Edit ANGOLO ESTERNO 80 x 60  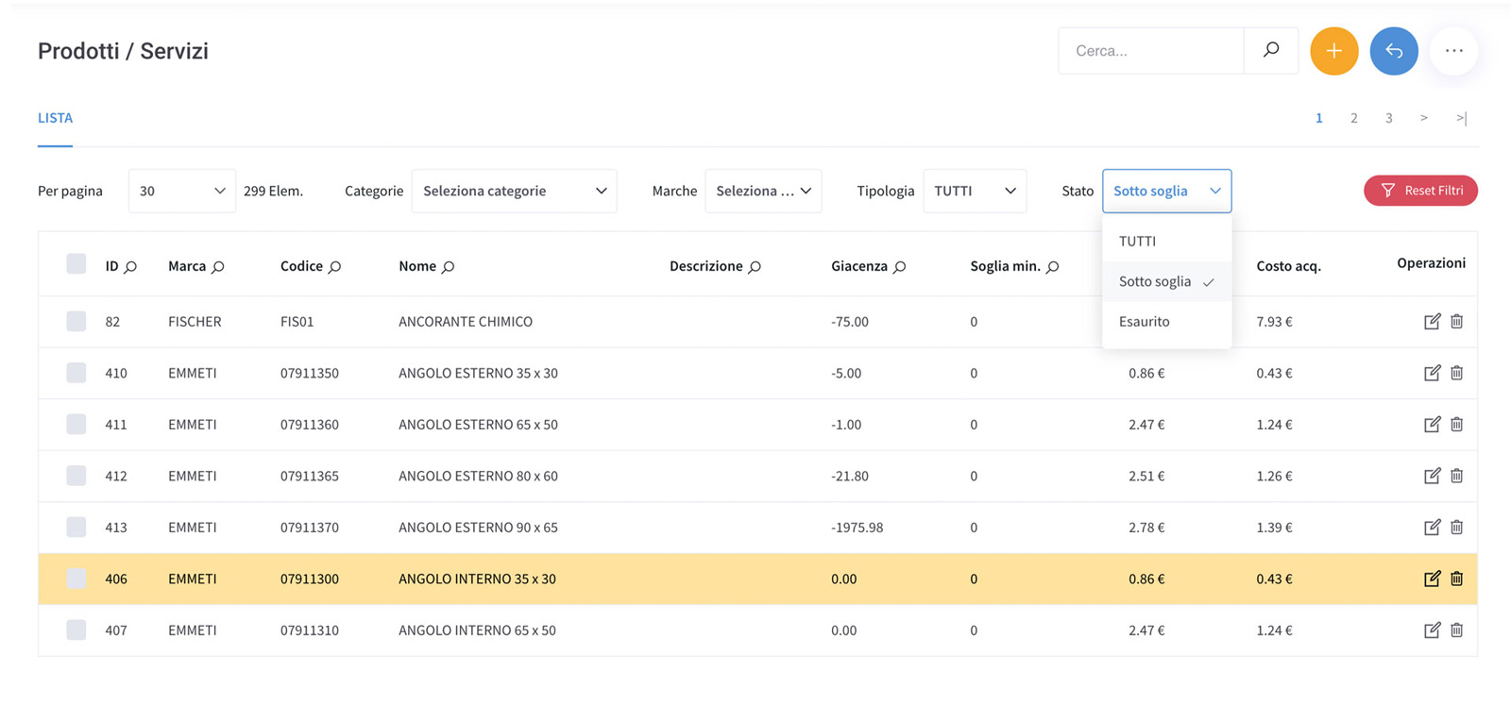pos(1432,476)
